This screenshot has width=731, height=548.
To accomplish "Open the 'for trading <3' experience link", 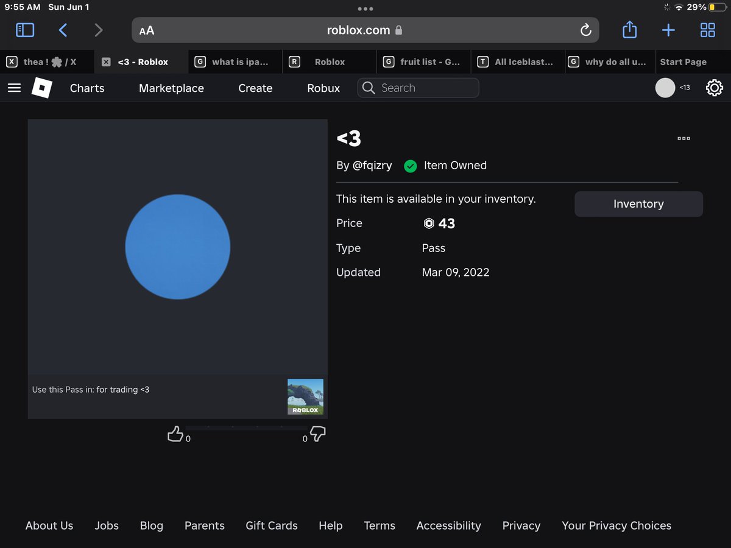I will pos(122,390).
